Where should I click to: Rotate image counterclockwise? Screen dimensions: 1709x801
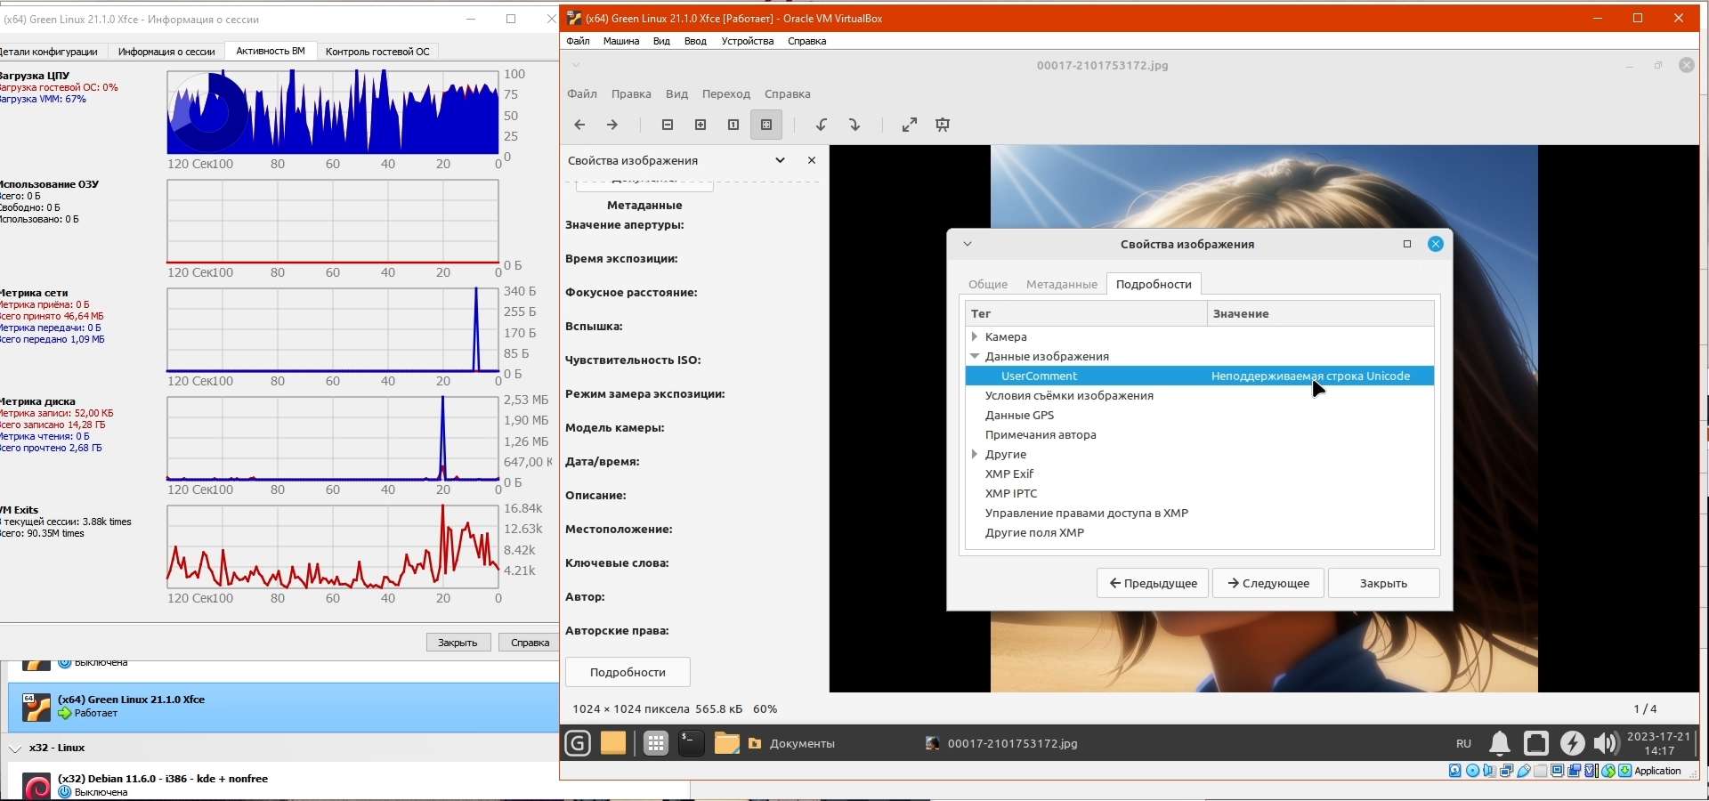[822, 125]
